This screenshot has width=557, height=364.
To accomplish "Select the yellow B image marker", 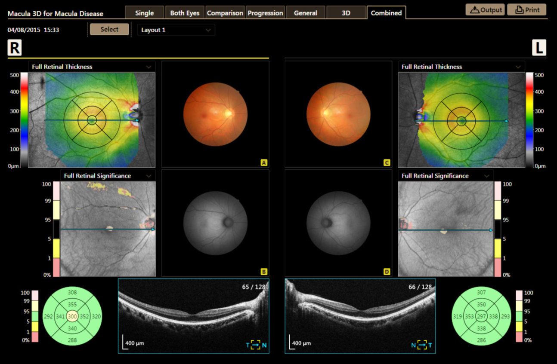I will (x=264, y=272).
